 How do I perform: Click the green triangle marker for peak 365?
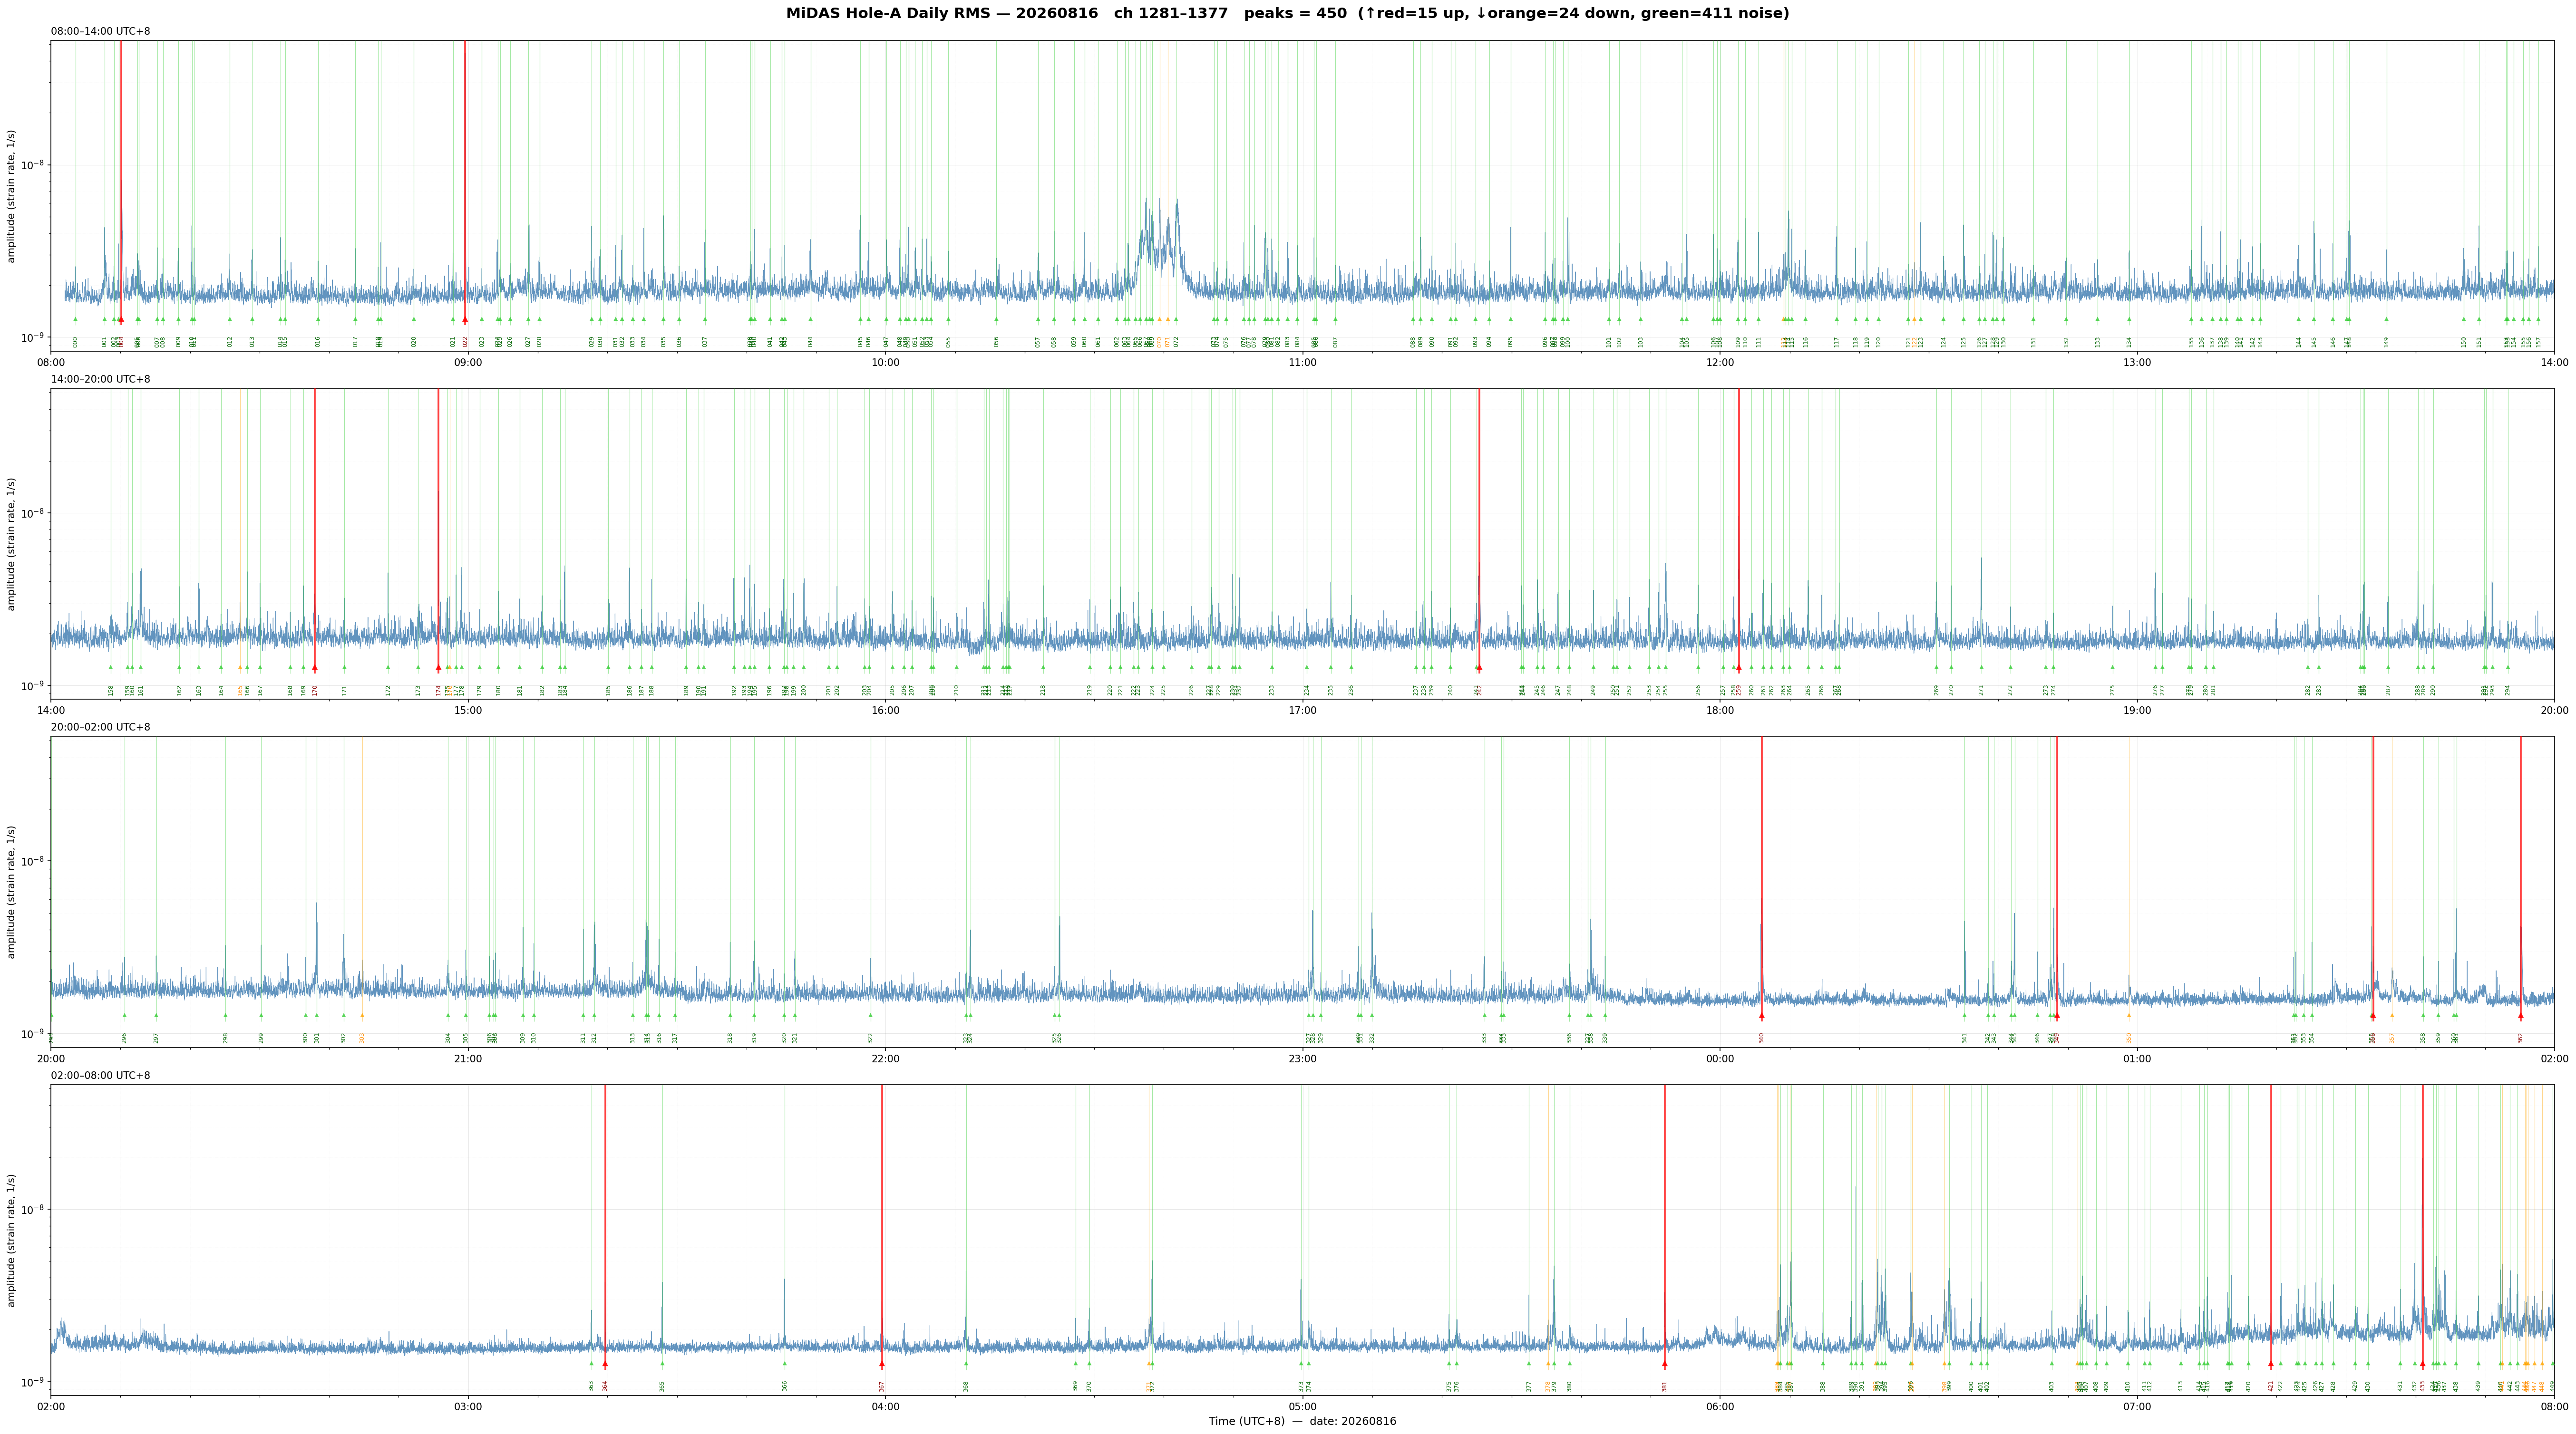[662, 1364]
